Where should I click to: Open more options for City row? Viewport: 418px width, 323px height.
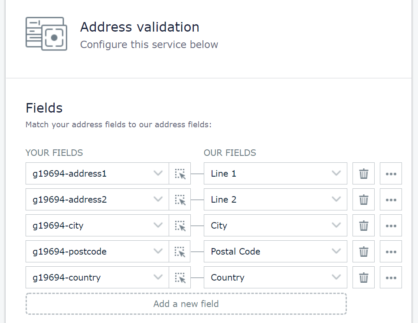point(391,226)
